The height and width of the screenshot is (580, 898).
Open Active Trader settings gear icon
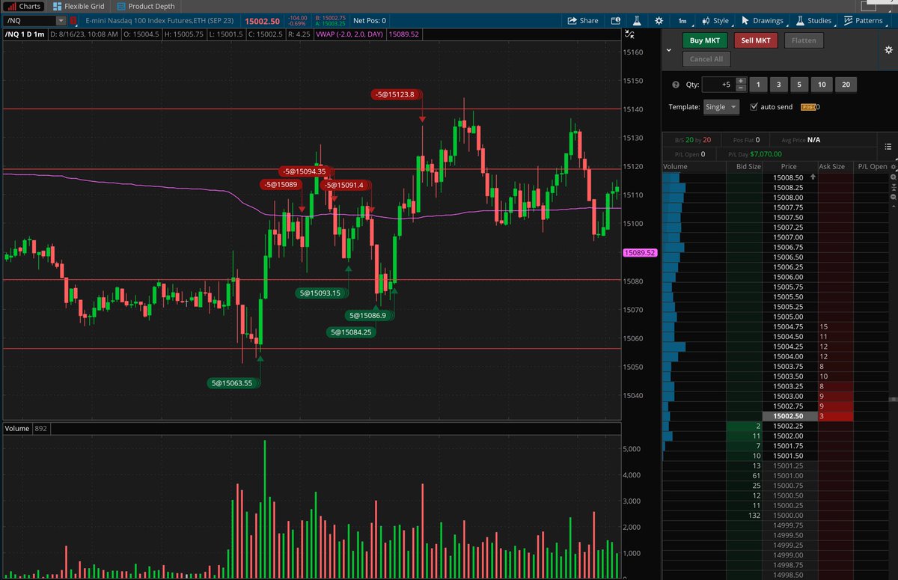[x=888, y=49]
